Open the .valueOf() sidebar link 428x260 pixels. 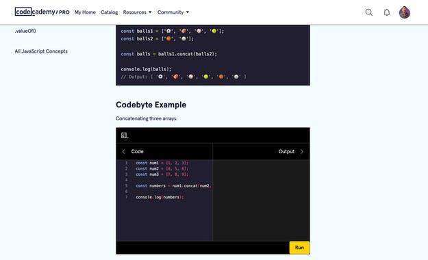(x=25, y=31)
